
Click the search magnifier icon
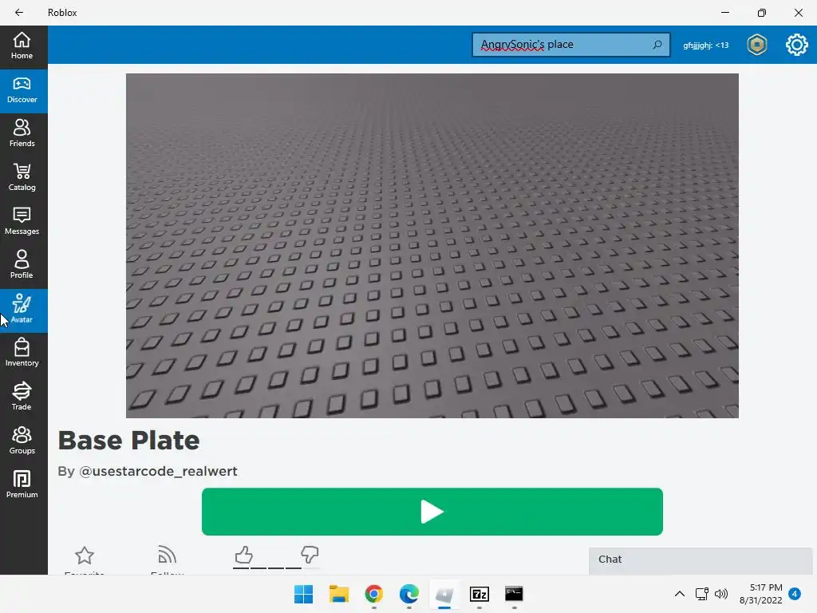657,45
